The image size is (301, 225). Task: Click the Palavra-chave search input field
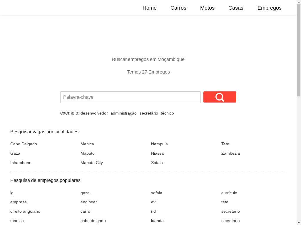coord(130,97)
